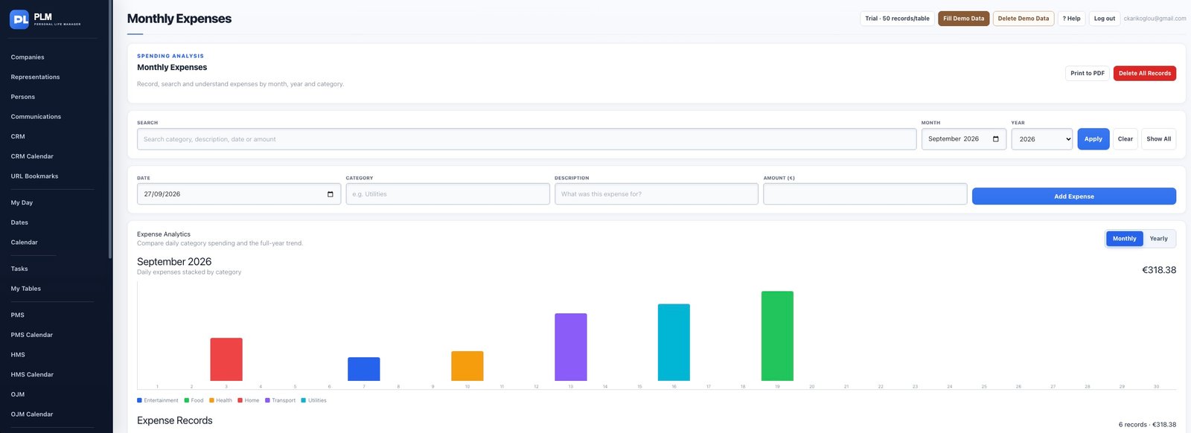Click the blue Entertainment bar on day 7

pyautogui.click(x=364, y=369)
